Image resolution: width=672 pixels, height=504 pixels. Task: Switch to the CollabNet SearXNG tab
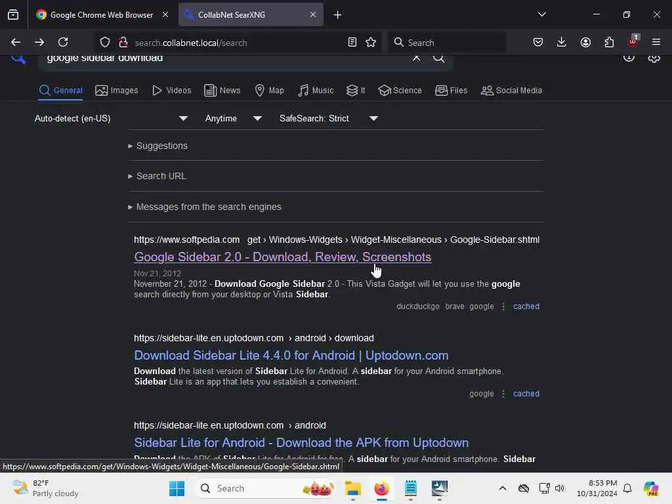coord(251,14)
